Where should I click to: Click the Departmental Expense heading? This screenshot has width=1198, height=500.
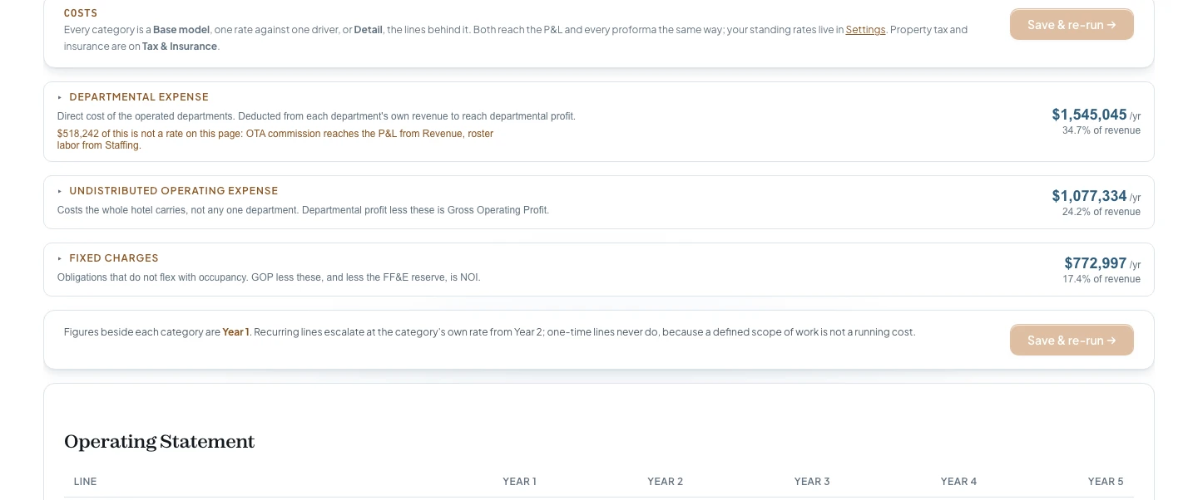139,97
